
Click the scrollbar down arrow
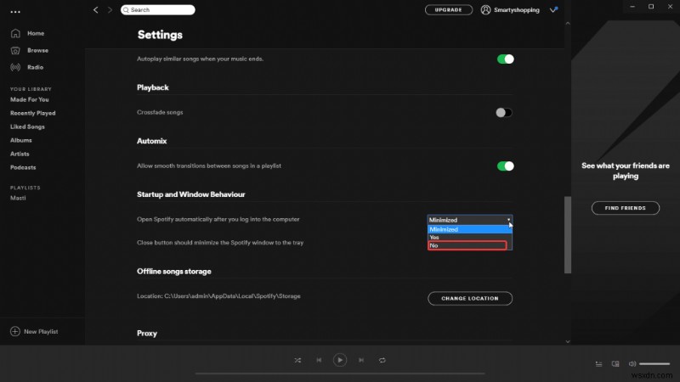[568, 341]
